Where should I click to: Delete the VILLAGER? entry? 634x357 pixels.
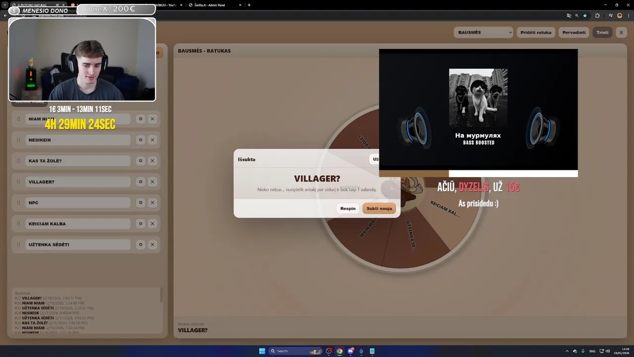click(153, 182)
